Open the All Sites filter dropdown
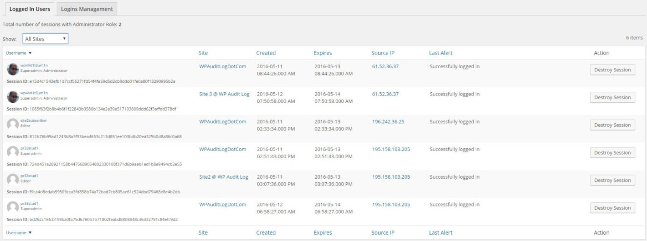This screenshot has height=241, width=647. pyautogui.click(x=46, y=39)
